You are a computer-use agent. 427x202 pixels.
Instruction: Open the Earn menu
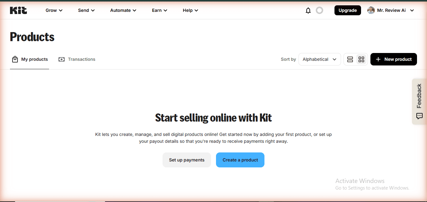pos(159,10)
